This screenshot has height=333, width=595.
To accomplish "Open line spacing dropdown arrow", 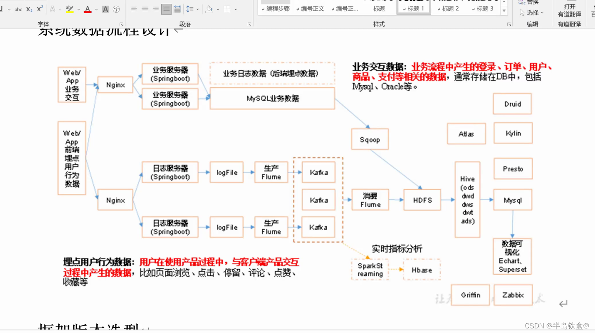I will click(198, 9).
